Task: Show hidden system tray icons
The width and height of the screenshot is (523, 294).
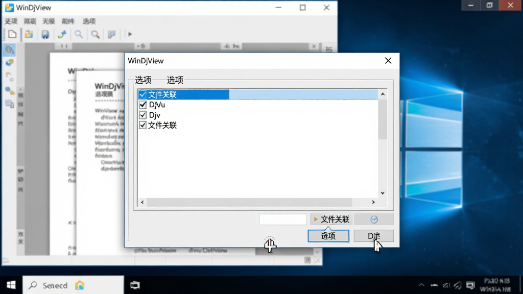Action: coord(421,285)
